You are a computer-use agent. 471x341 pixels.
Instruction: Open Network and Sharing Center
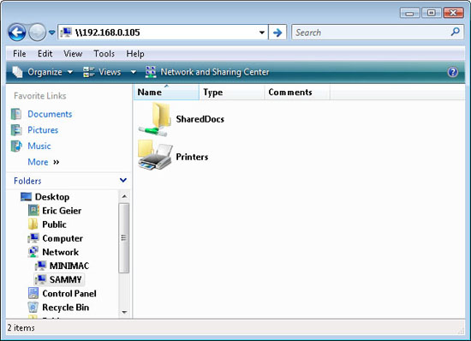pyautogui.click(x=207, y=72)
